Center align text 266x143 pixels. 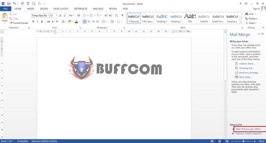click(x=89, y=22)
